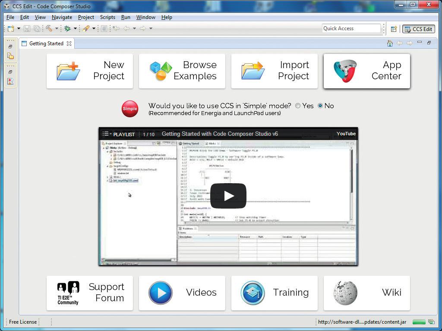442x331 pixels.
Task: Select No for Simple mode
Action: click(x=320, y=106)
